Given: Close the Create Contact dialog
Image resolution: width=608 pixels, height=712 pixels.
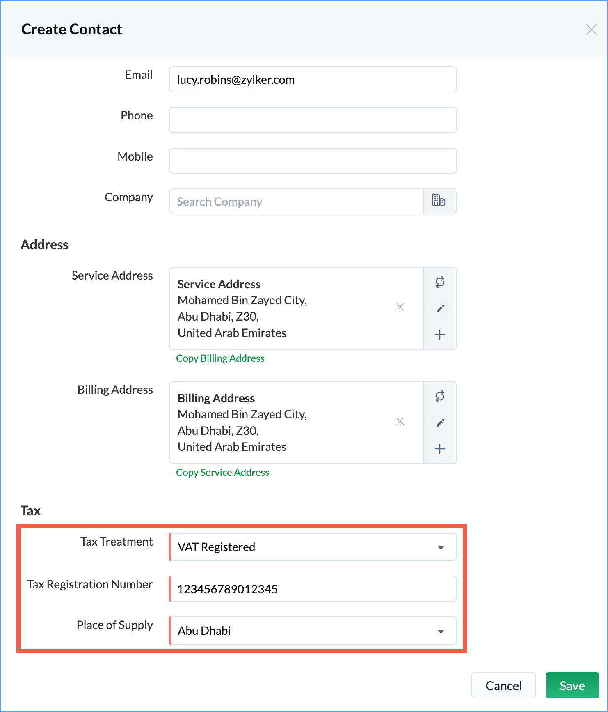Looking at the screenshot, I should (591, 30).
